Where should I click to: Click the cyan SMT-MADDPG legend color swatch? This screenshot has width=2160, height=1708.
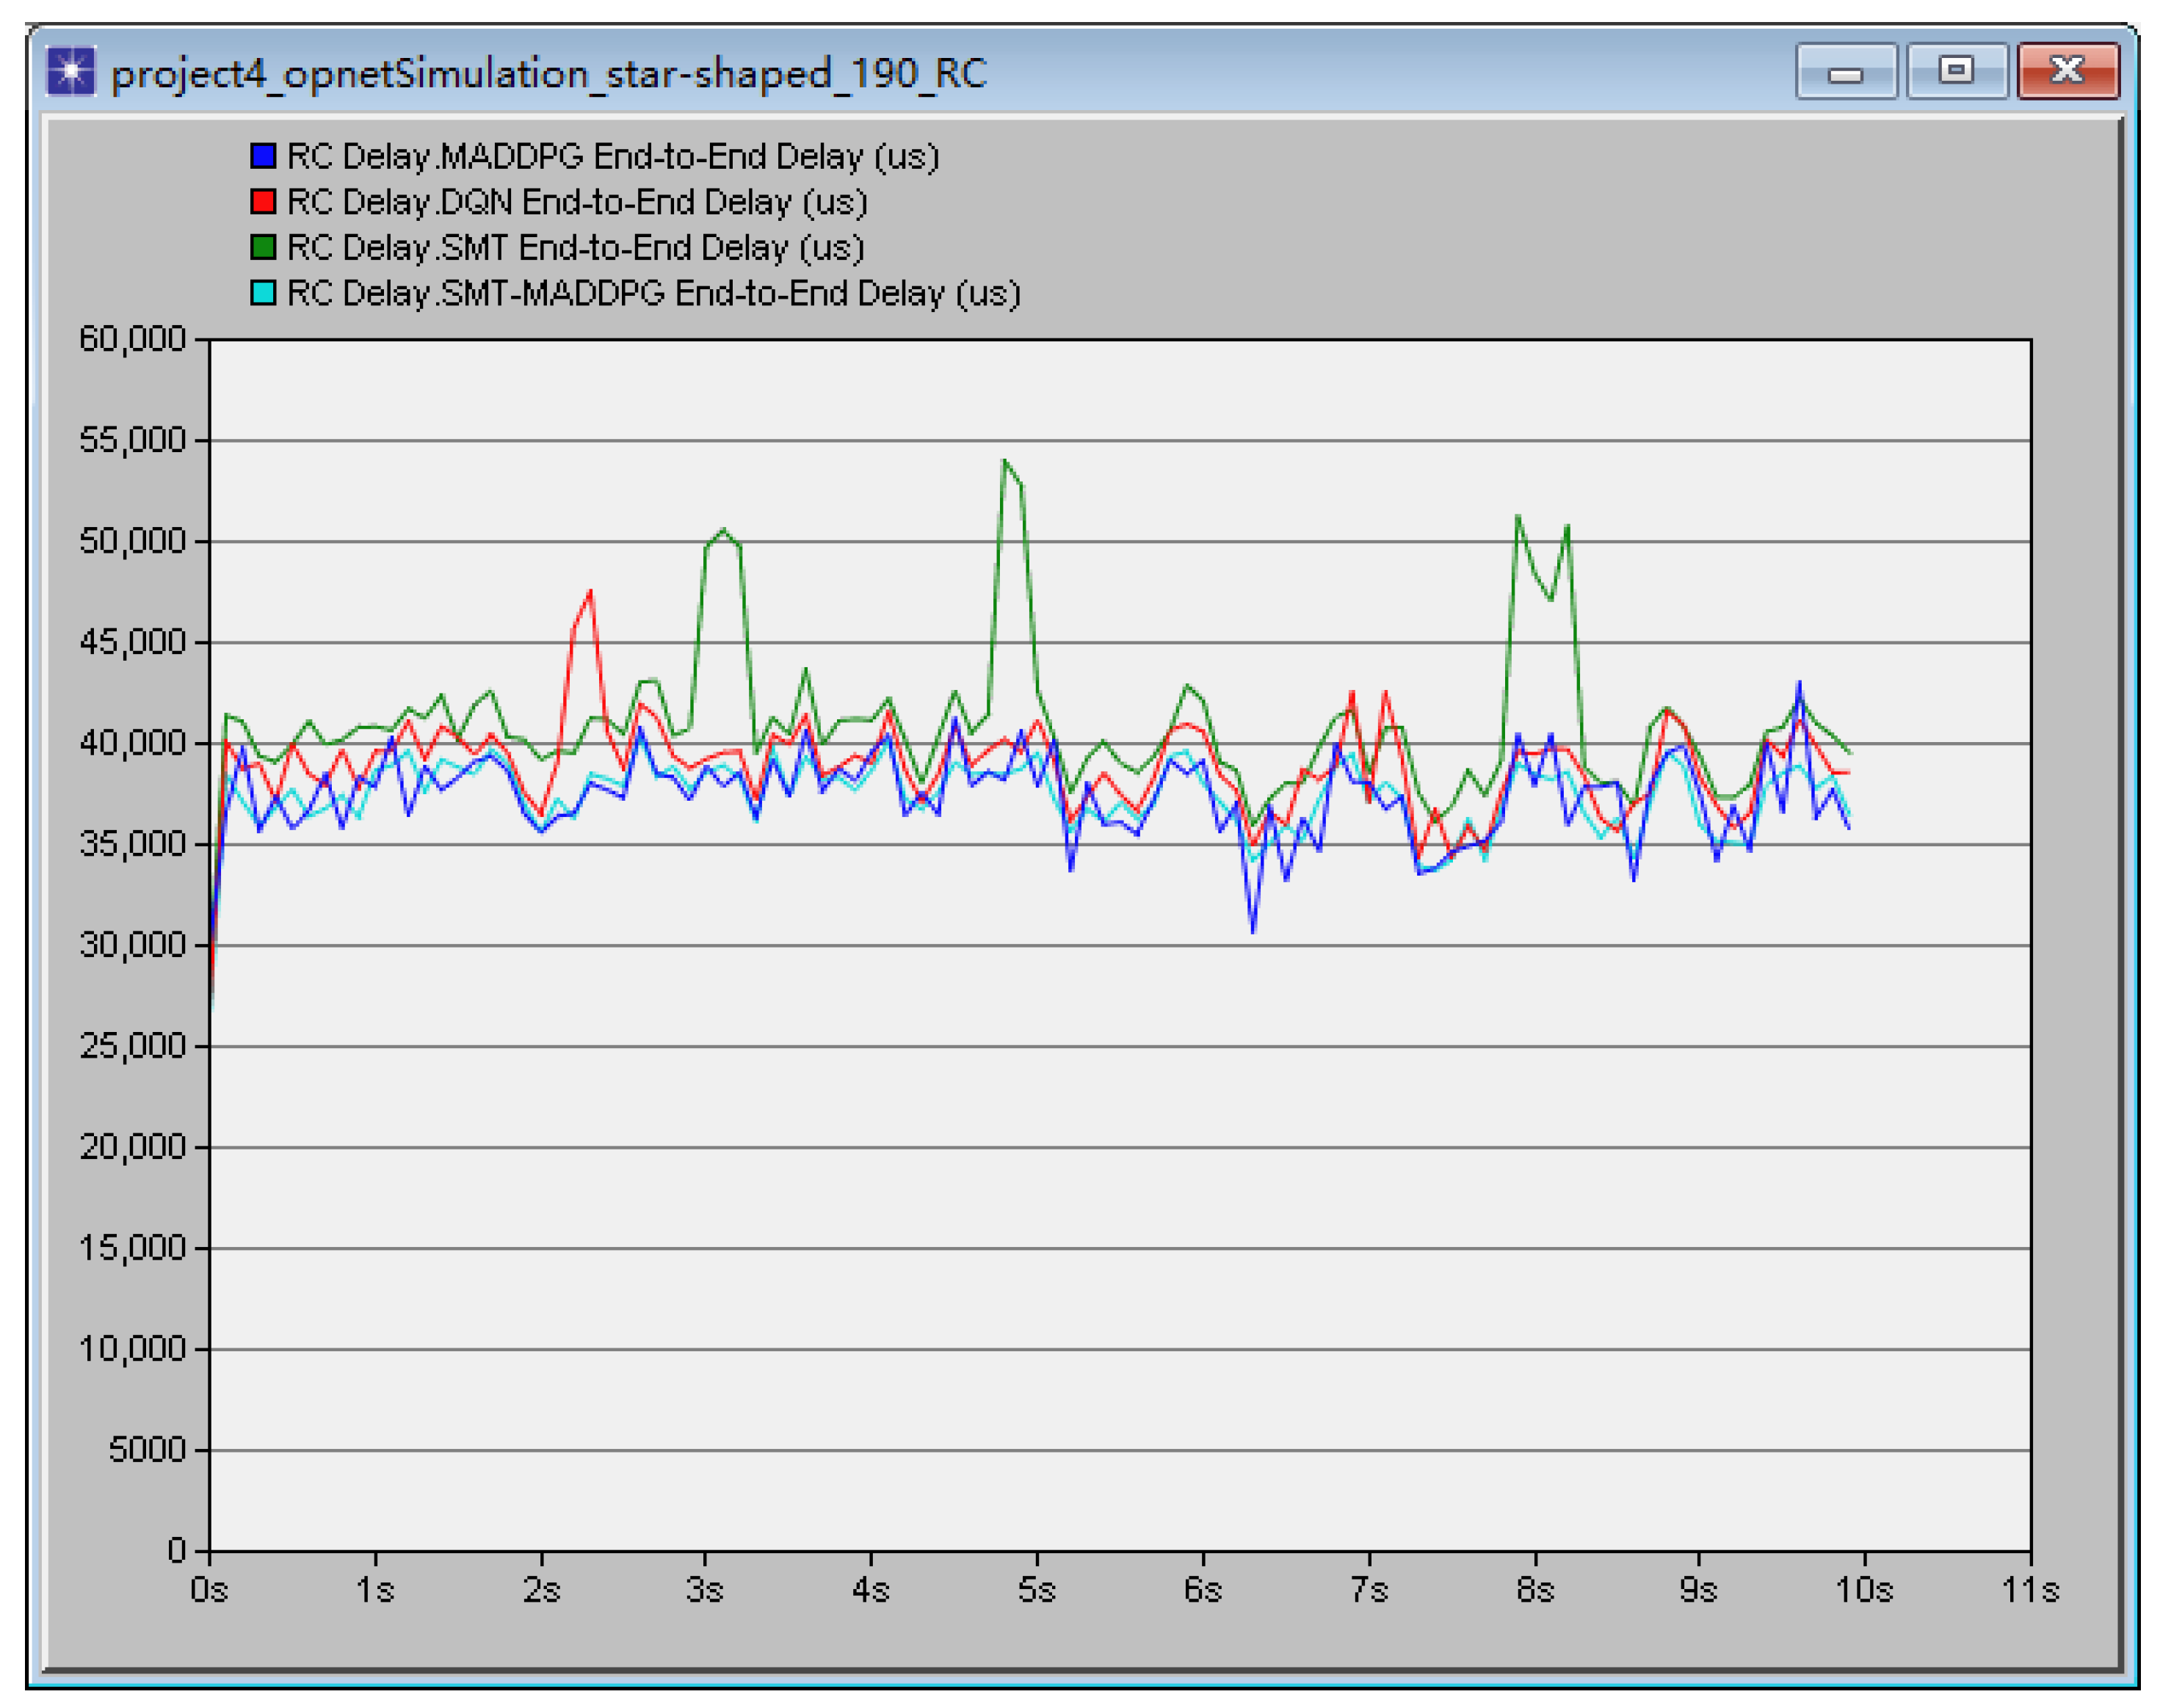(263, 293)
